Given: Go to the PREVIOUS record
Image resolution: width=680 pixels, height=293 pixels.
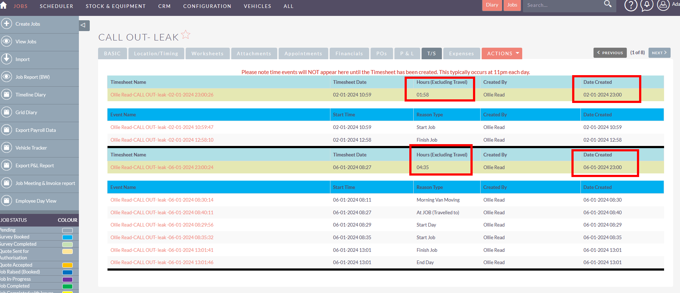Looking at the screenshot, I should pos(610,53).
